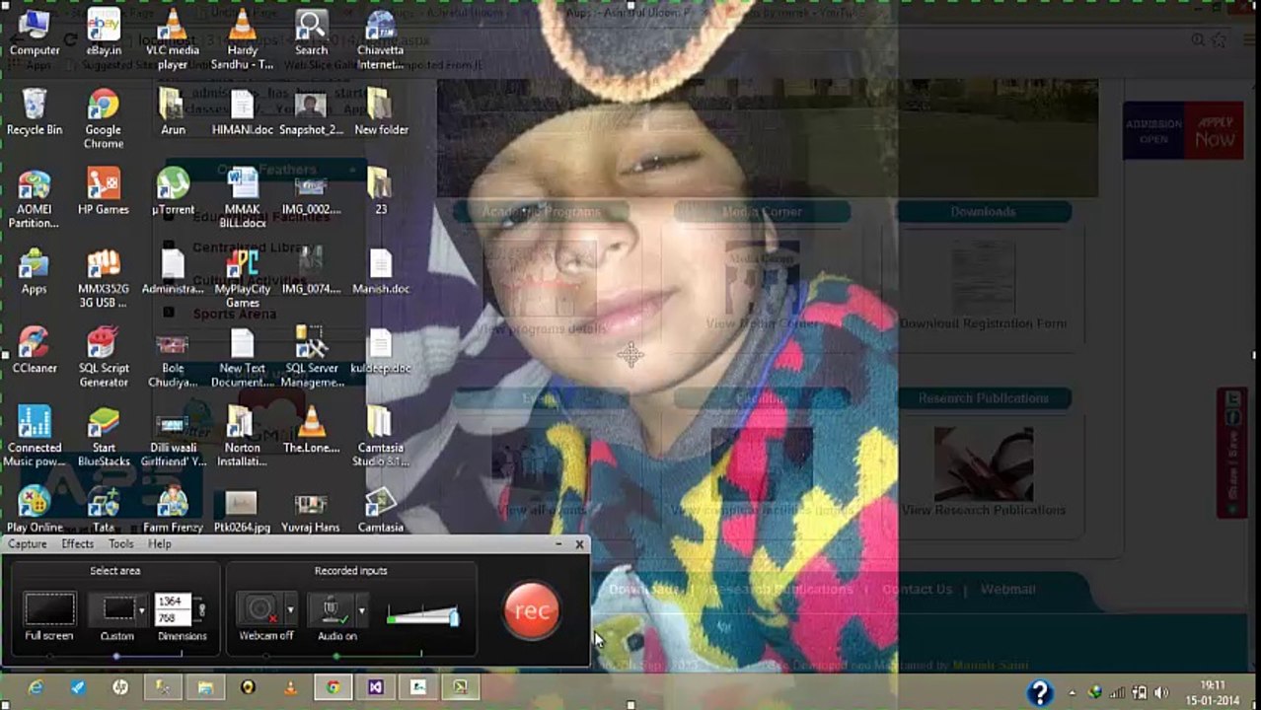Open The.Lone video file
This screenshot has height=710, width=1261.
coord(312,430)
